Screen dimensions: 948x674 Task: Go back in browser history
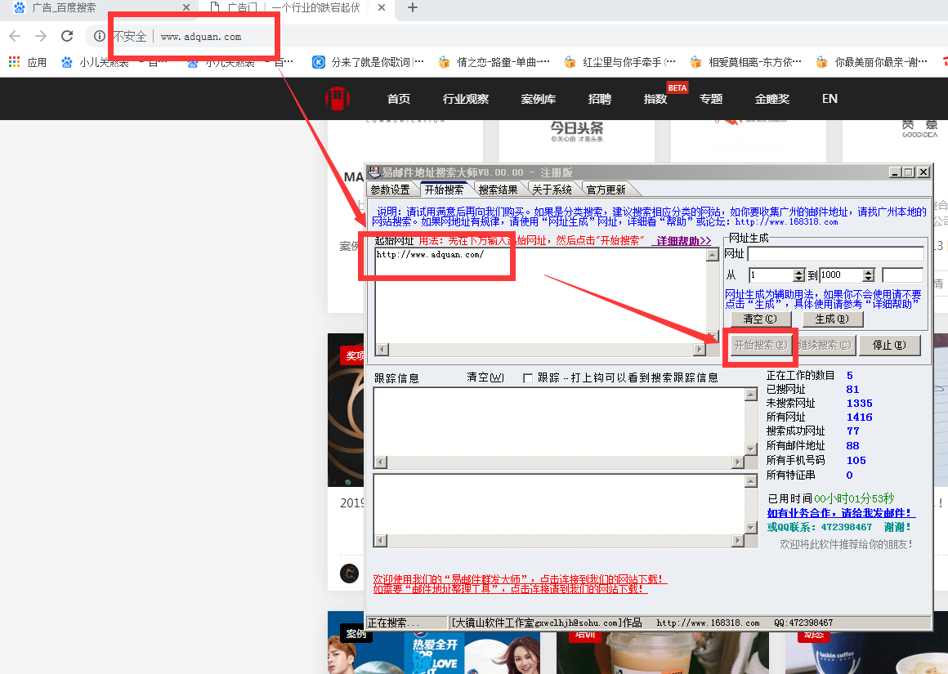tap(15, 36)
